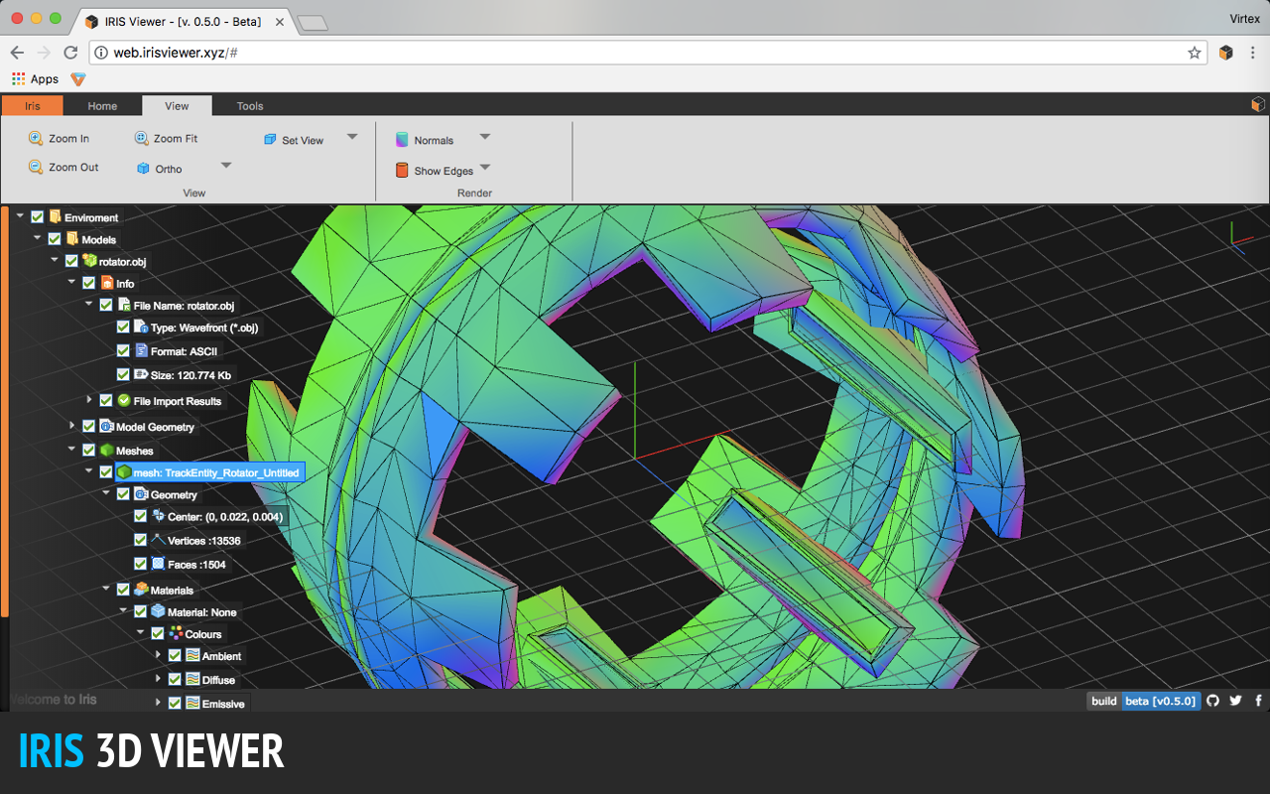This screenshot has width=1270, height=794.
Task: Click the Zoom Out magnifier icon
Action: coord(36,168)
